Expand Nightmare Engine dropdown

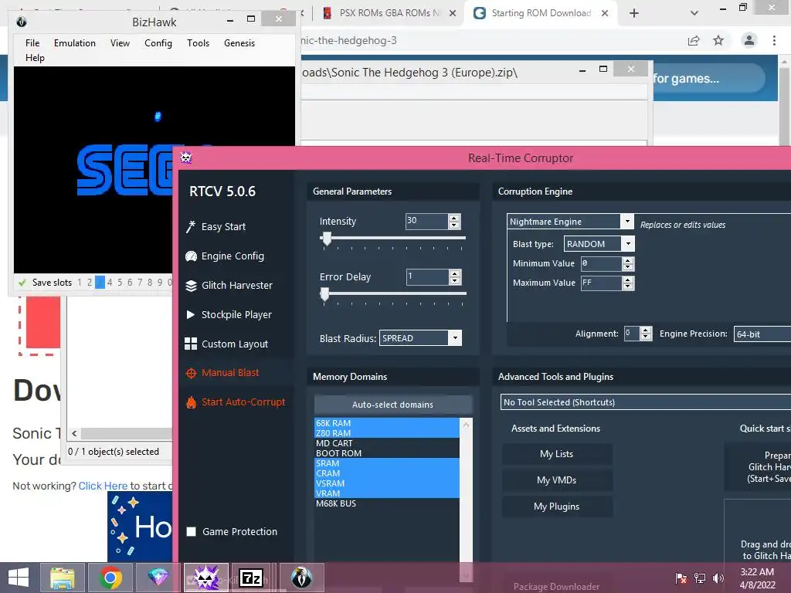point(627,222)
